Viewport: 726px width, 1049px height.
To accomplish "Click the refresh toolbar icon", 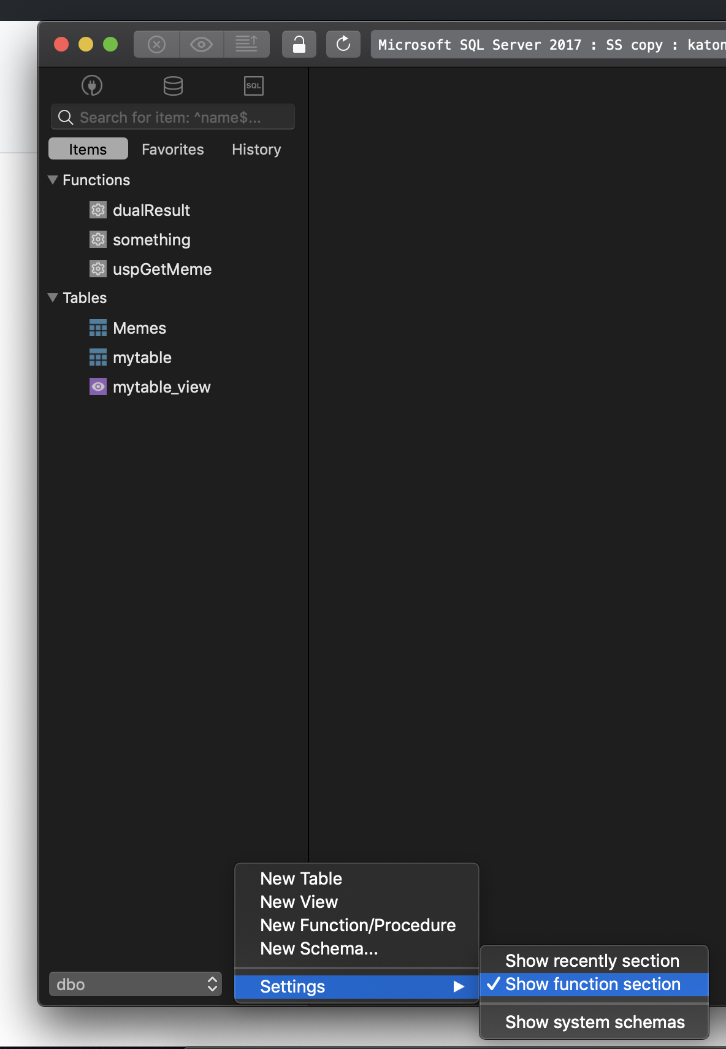I will pos(343,44).
